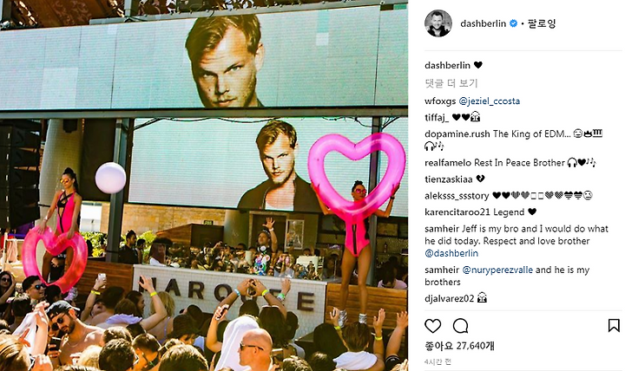This screenshot has width=625, height=371.
Task: Expand more comments with 댓글 더 보기
Action: (x=451, y=83)
